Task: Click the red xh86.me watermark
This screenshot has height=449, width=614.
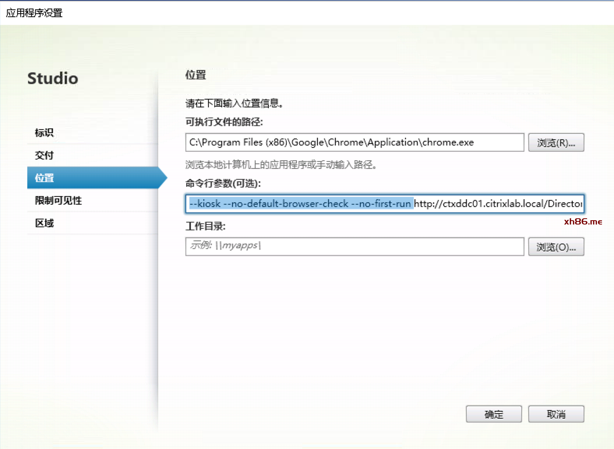Action: (x=583, y=222)
